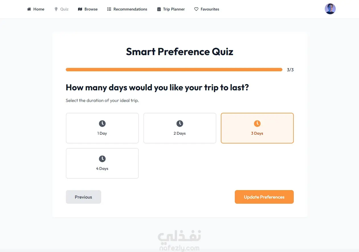Click the lightbulb icon beside Quiz
The width and height of the screenshot is (359, 252).
point(56,9)
